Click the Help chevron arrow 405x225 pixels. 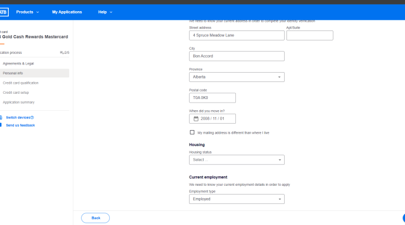click(111, 12)
